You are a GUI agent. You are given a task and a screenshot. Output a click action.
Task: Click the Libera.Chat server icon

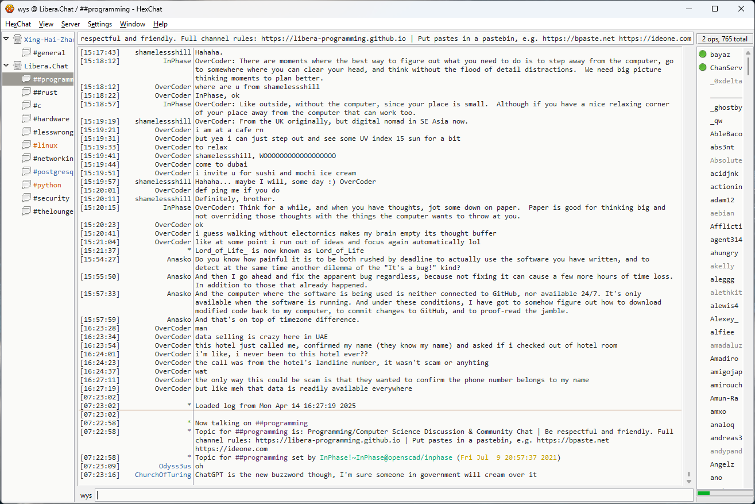(17, 66)
